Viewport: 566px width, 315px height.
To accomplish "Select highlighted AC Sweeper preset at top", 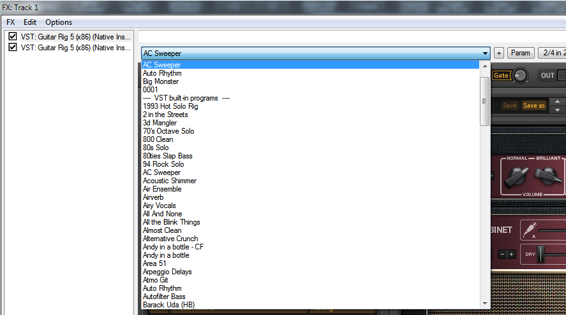I will pyautogui.click(x=310, y=65).
